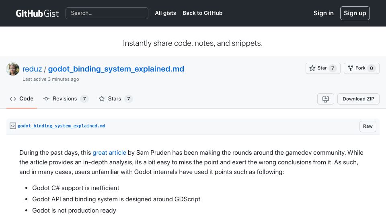This screenshot has width=386, height=217.
Task: Star this gist with the Star button
Action: (323, 68)
